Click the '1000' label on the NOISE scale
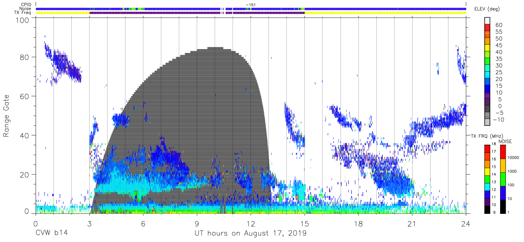524x242 pixels. coord(512,171)
